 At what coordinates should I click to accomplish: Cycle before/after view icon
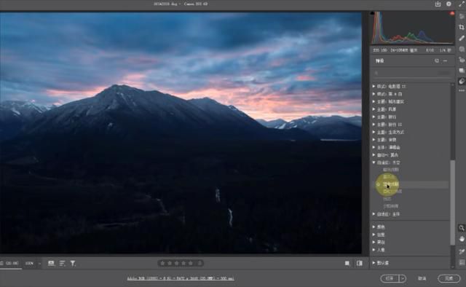[x=347, y=263]
